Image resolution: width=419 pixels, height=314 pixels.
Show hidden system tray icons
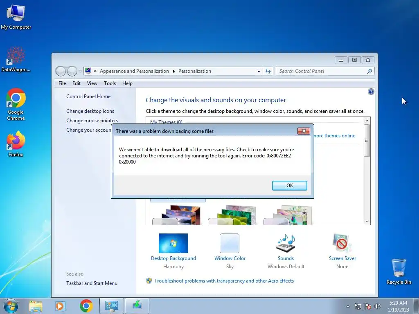point(348,306)
